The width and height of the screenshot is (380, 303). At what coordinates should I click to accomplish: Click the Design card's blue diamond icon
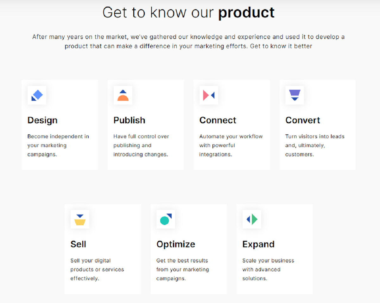[37, 95]
